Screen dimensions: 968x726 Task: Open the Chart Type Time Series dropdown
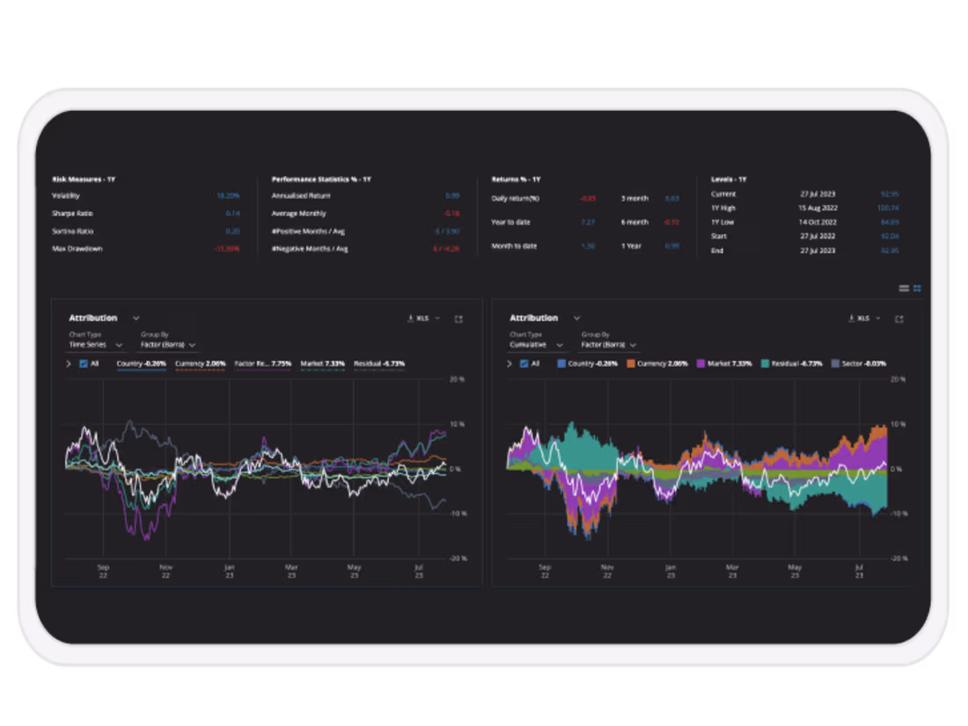point(97,345)
